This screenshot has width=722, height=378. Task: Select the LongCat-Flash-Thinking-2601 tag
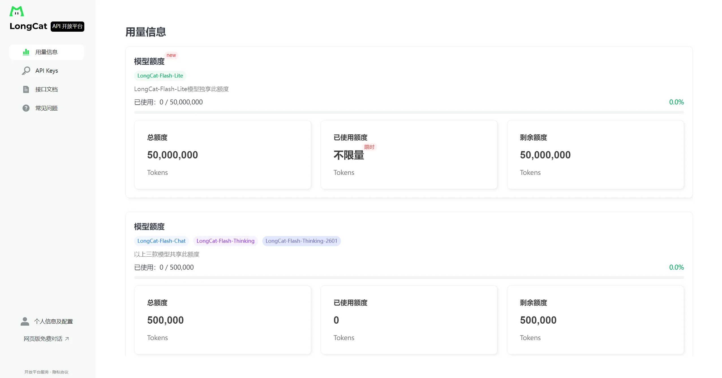click(301, 241)
